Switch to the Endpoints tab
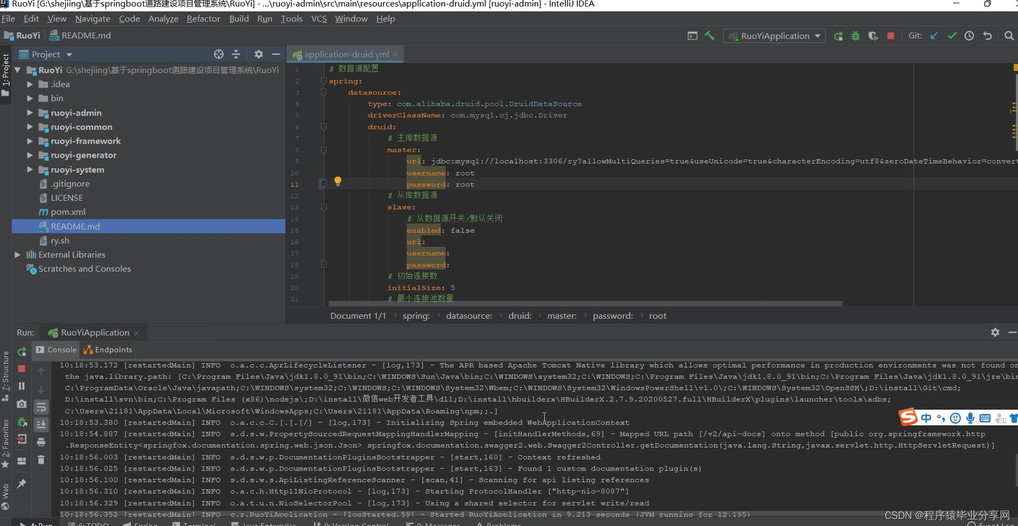The width and height of the screenshot is (1018, 526). pyautogui.click(x=108, y=350)
